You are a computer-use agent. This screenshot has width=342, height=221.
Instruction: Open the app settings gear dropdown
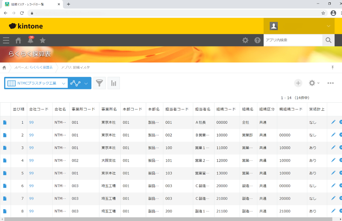click(314, 83)
